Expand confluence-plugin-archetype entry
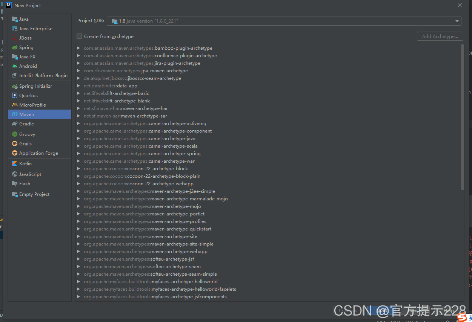 pyautogui.click(x=78, y=56)
